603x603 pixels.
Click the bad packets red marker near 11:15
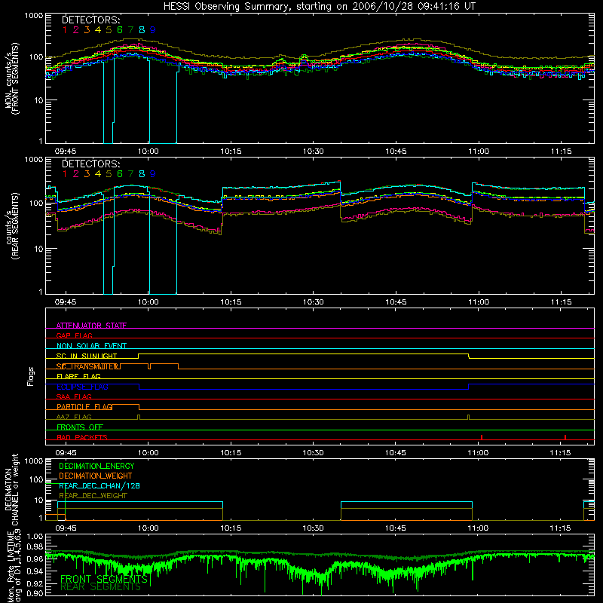point(565,437)
